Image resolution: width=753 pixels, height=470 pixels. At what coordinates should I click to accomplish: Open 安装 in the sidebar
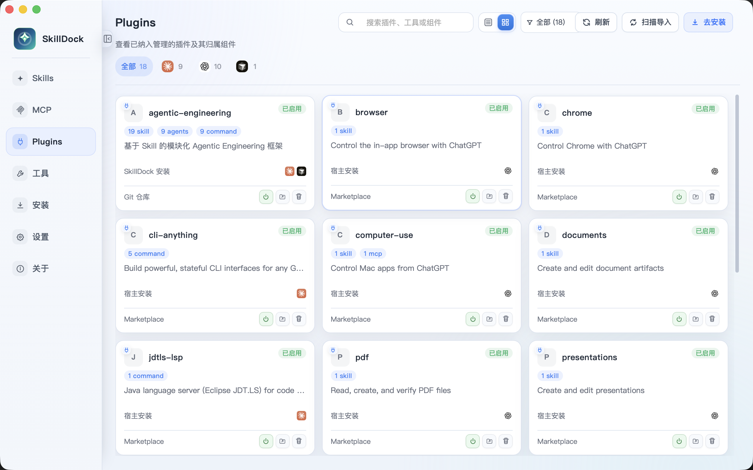coord(51,205)
